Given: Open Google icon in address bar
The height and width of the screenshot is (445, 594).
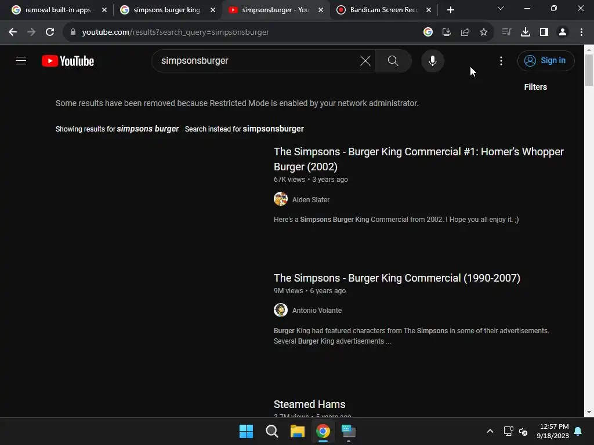Looking at the screenshot, I should (x=428, y=32).
